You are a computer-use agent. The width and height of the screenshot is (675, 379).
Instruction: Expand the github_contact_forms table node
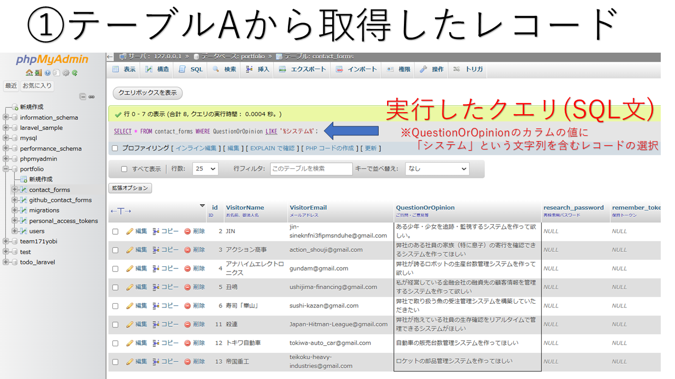(x=15, y=200)
